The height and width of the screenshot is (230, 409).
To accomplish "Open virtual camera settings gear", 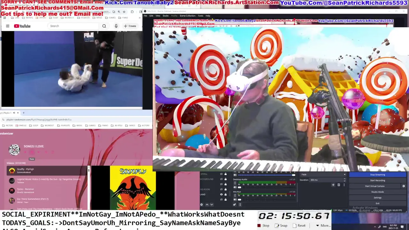I will [x=404, y=186].
